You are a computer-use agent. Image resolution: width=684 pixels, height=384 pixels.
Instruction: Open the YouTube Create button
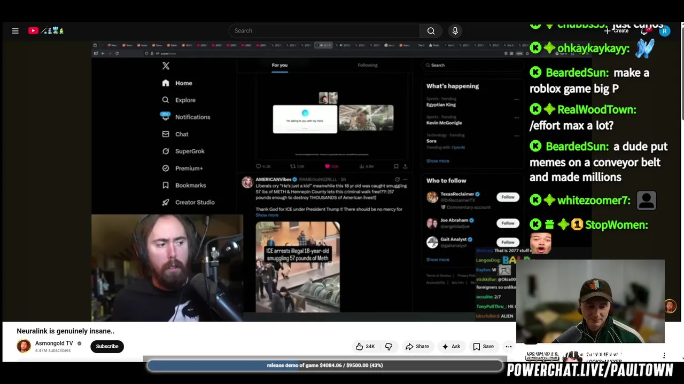pyautogui.click(x=616, y=31)
